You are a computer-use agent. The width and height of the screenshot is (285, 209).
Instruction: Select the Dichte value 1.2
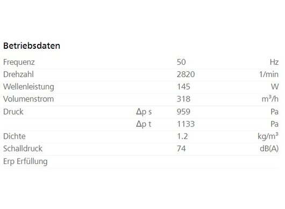point(182,136)
